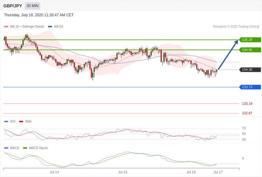Click the Jul 14 date marker
The width and height of the screenshot is (262, 177).
tap(54, 172)
